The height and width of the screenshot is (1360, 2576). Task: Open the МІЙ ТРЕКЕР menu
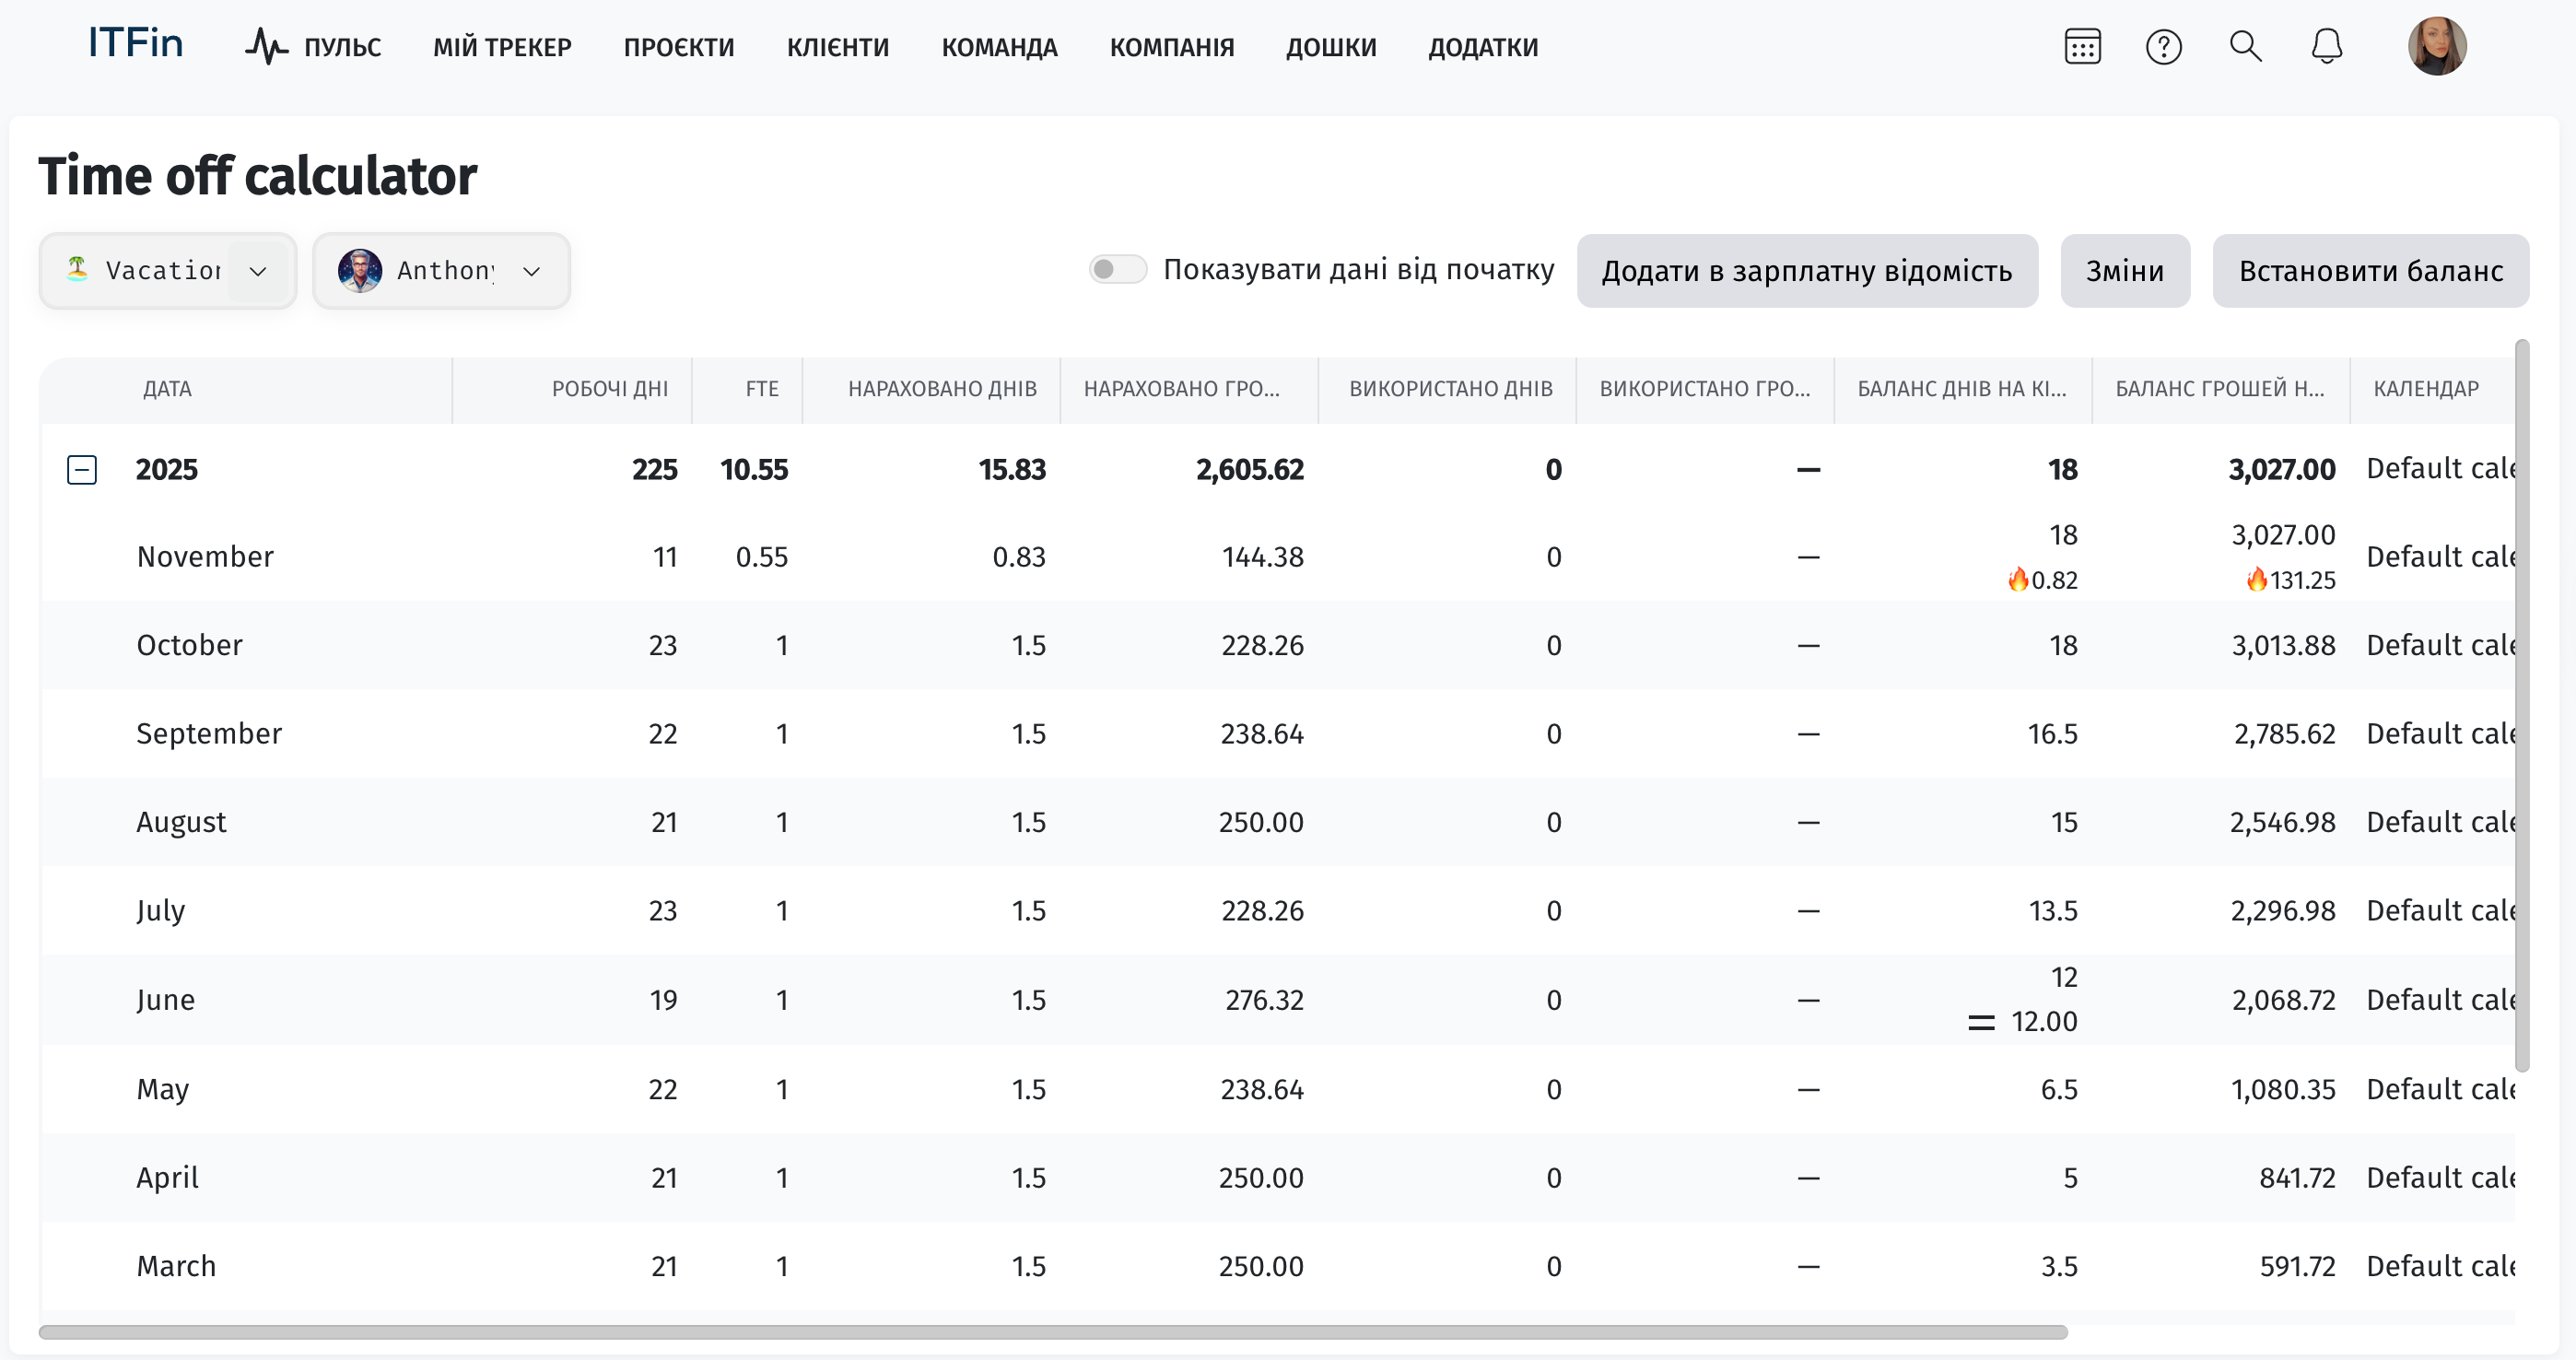(x=502, y=47)
